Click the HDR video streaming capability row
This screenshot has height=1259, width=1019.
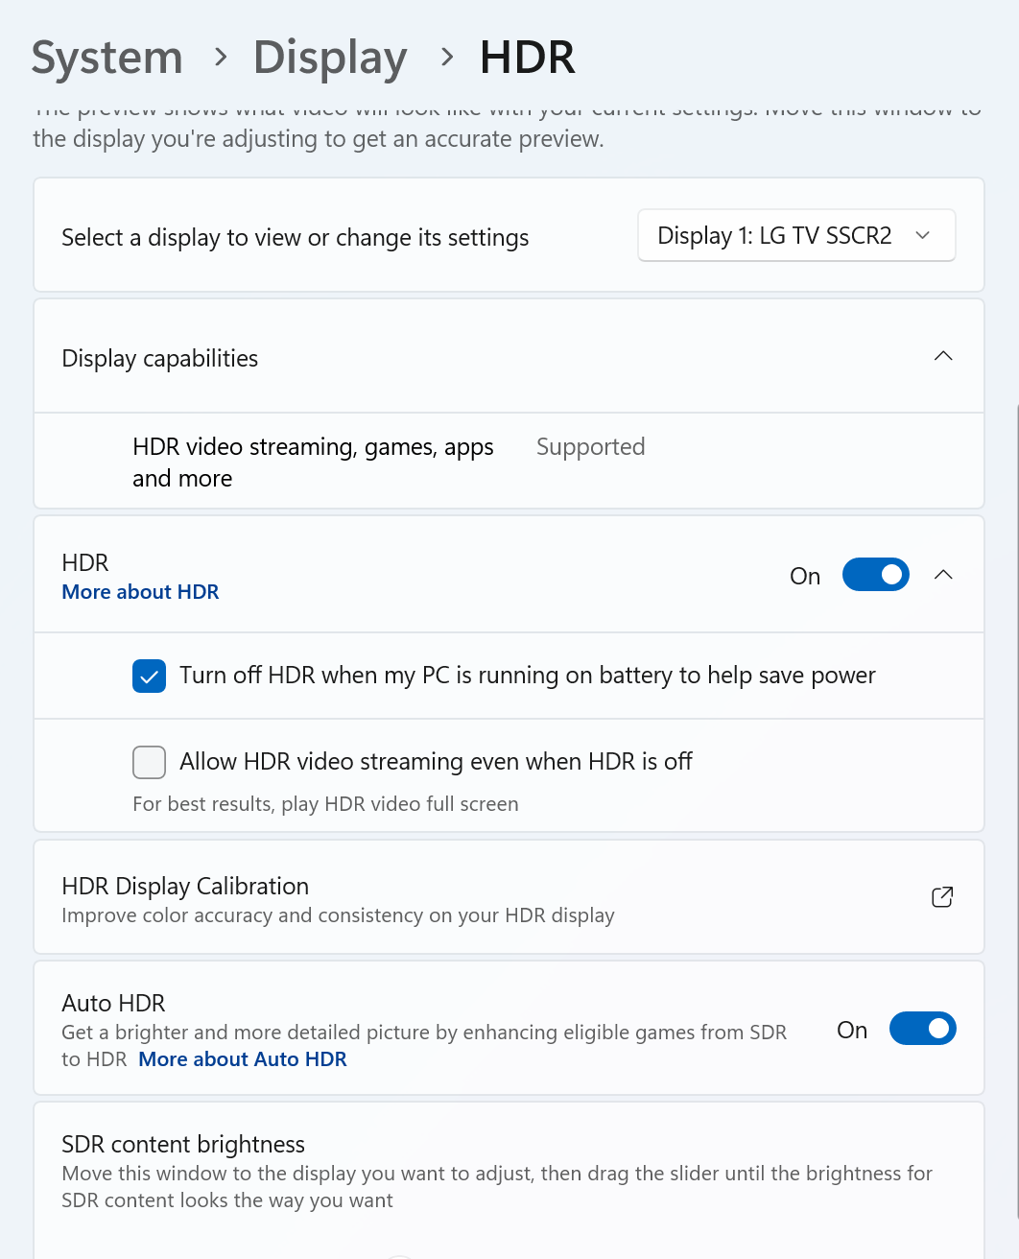(313, 462)
